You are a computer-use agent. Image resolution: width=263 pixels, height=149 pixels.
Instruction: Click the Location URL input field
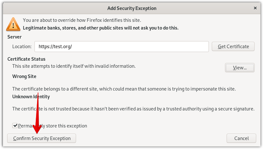coord(122,47)
